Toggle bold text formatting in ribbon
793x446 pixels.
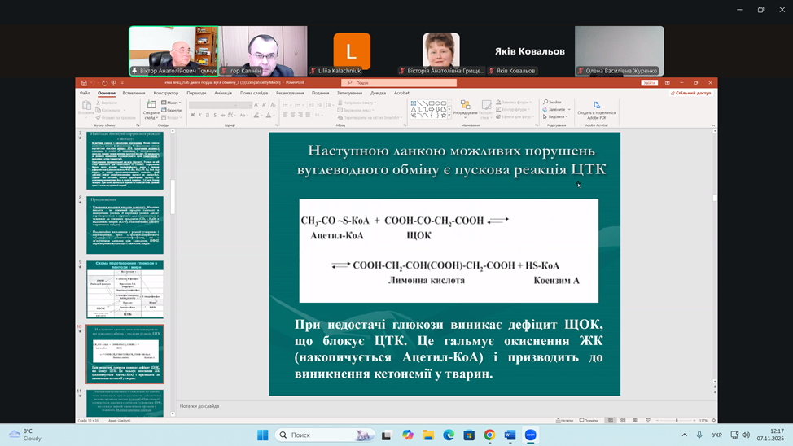click(x=192, y=116)
